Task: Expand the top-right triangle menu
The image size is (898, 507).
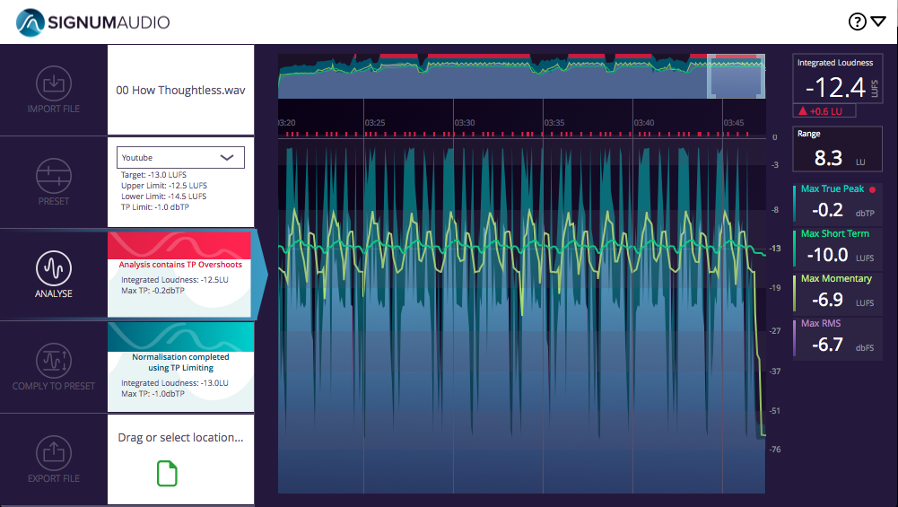Action: coord(878,22)
